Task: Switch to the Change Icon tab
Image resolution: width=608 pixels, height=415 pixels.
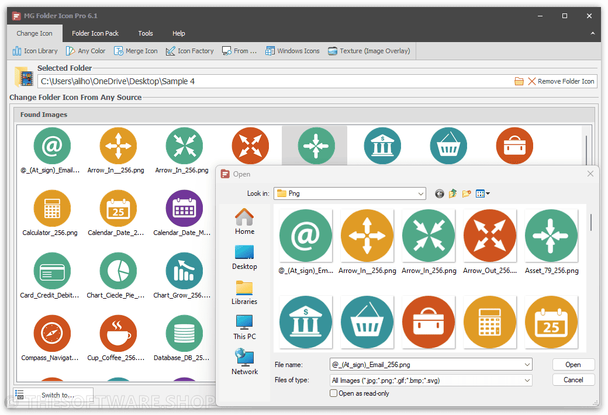Action: 34,33
